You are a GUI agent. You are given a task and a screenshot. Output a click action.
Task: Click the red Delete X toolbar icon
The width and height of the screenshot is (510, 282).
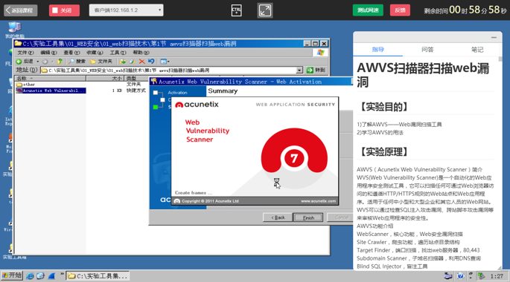[x=141, y=62]
